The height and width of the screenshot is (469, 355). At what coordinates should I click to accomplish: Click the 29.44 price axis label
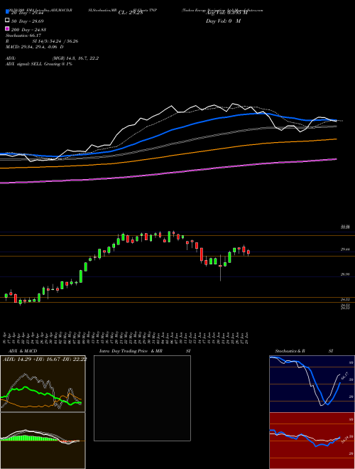pos(345,249)
